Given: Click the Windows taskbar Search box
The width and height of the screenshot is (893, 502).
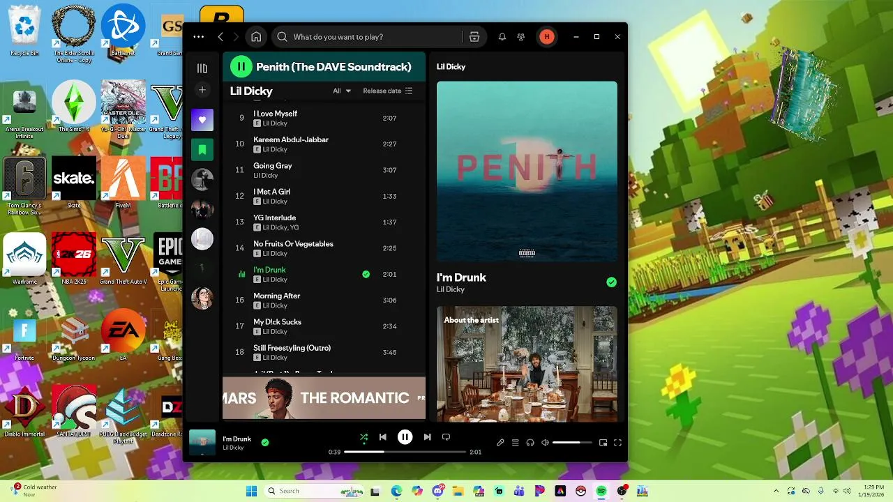Looking at the screenshot, I should (x=315, y=491).
